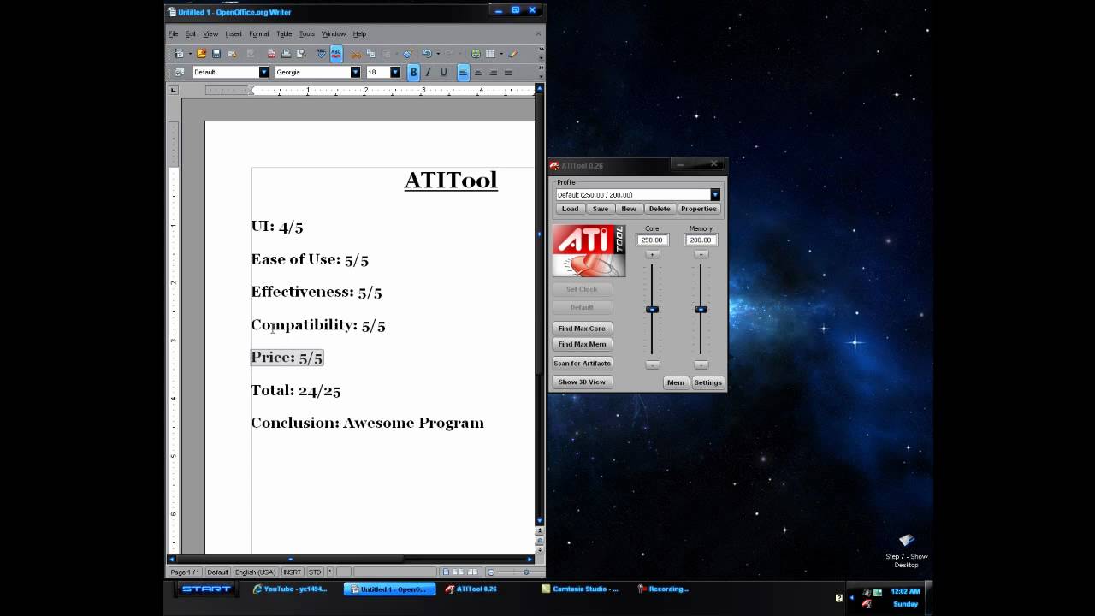Click the Writer zoom slider handle
Viewport: 1095px width, 616px height.
click(x=526, y=572)
